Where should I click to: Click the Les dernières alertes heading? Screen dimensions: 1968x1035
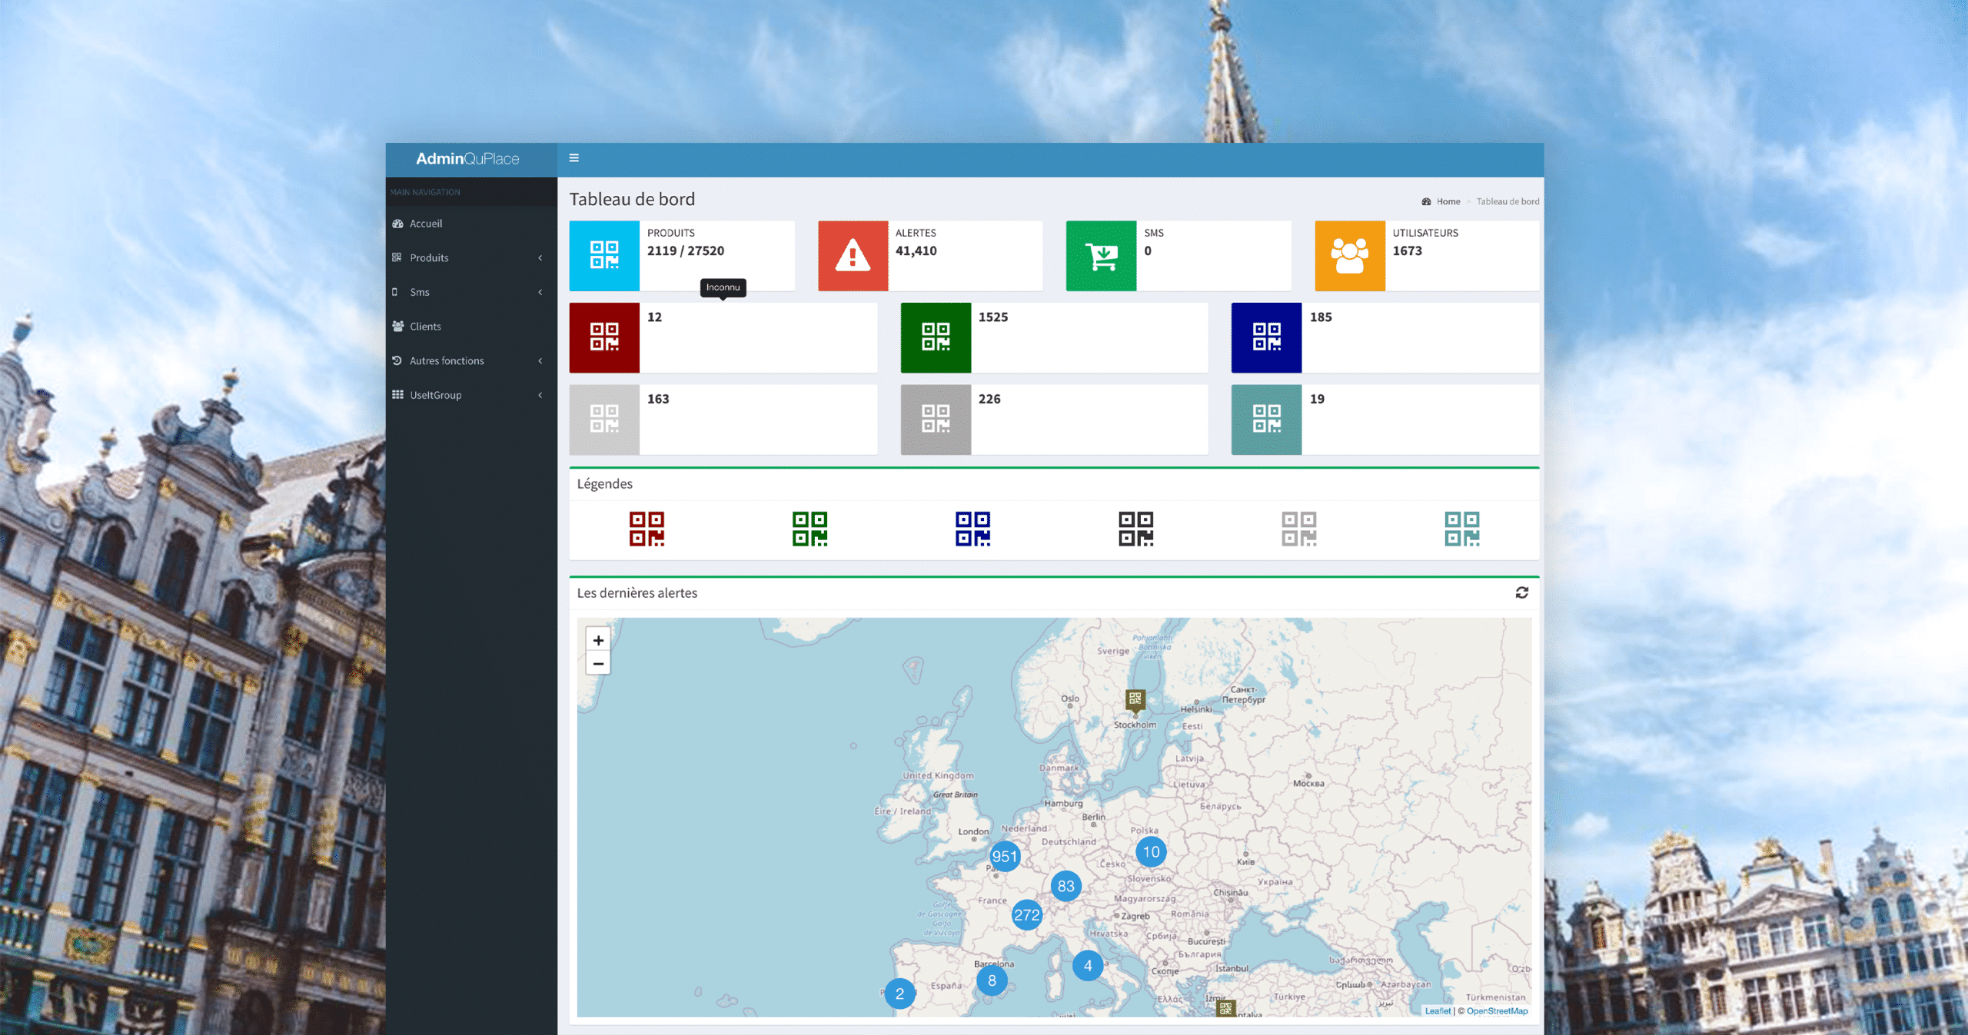pyautogui.click(x=637, y=593)
